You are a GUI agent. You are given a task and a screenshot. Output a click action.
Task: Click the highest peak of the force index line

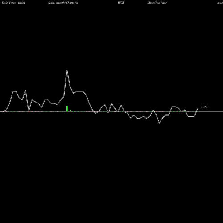67,70
